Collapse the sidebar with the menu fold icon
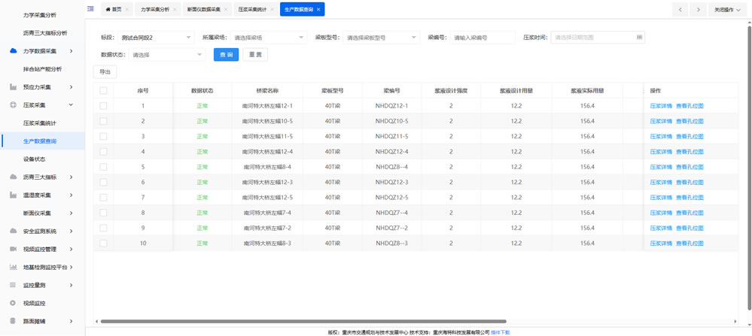Image resolution: width=752 pixels, height=336 pixels. coord(91,9)
